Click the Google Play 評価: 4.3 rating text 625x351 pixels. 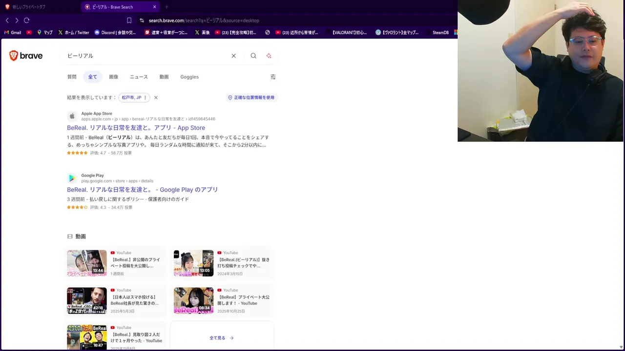click(98, 207)
